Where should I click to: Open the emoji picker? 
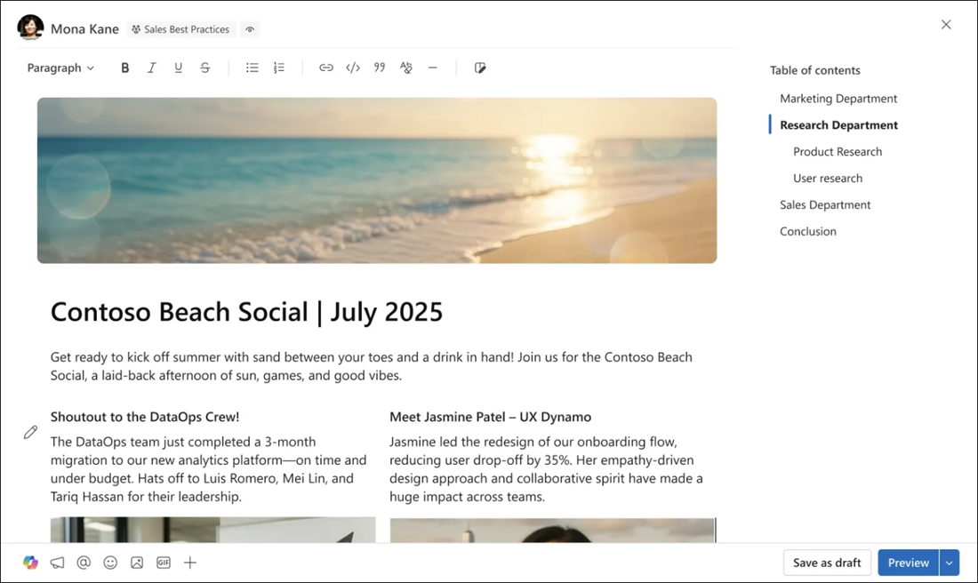(x=110, y=563)
